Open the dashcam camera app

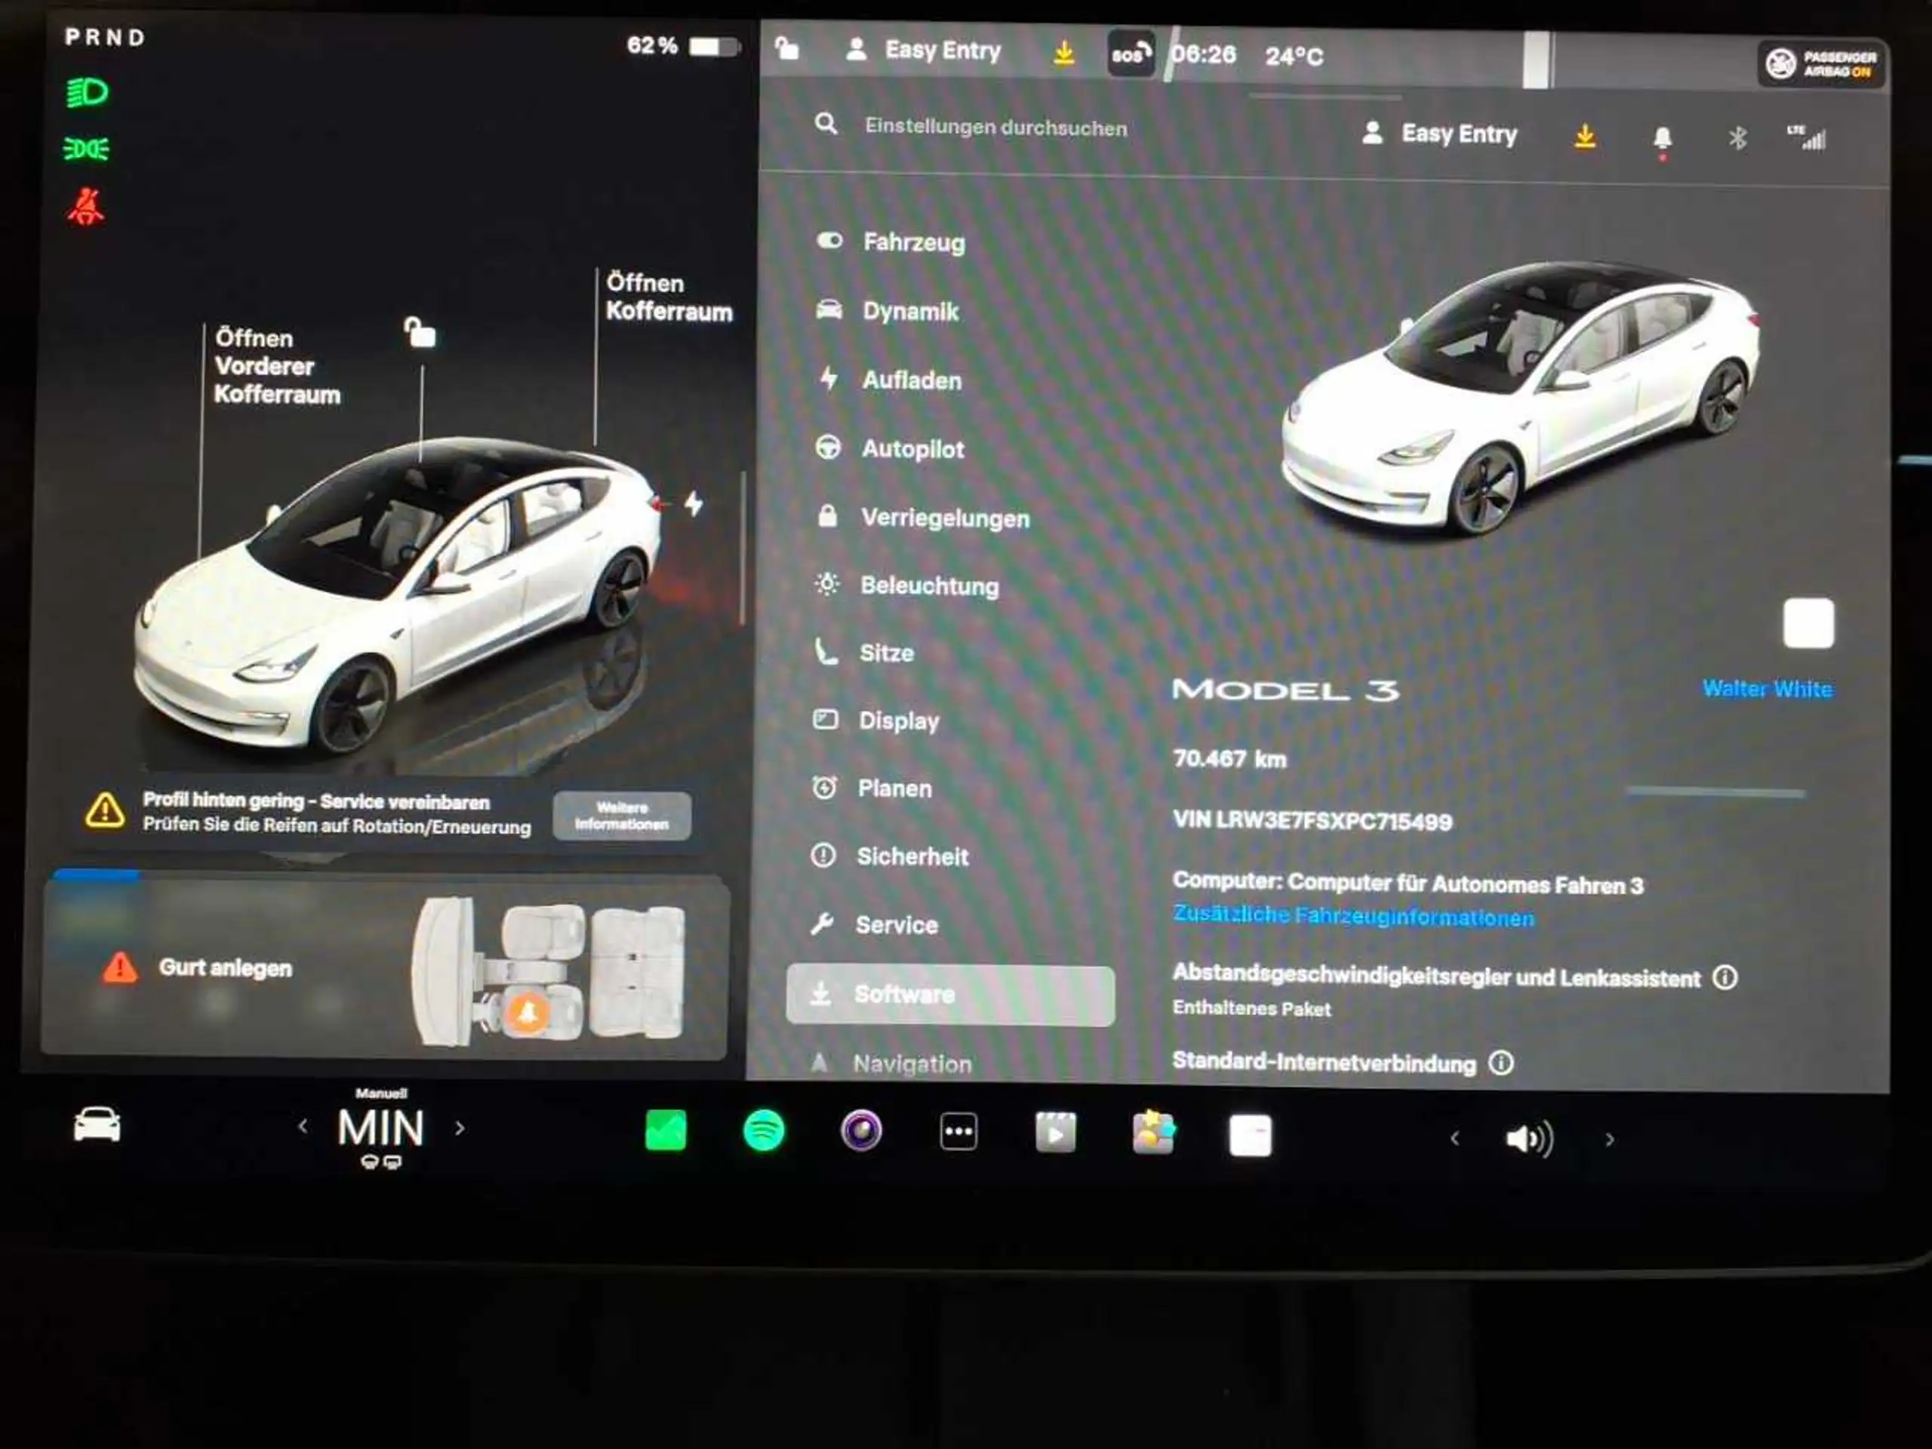click(x=861, y=1131)
